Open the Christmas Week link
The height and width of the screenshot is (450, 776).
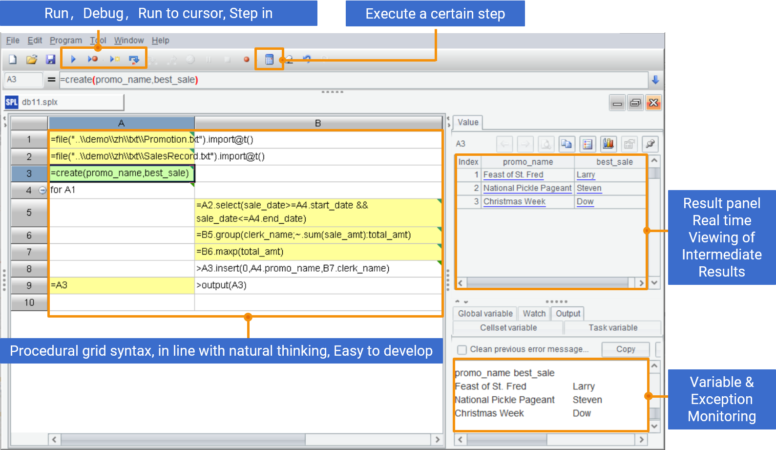(514, 202)
